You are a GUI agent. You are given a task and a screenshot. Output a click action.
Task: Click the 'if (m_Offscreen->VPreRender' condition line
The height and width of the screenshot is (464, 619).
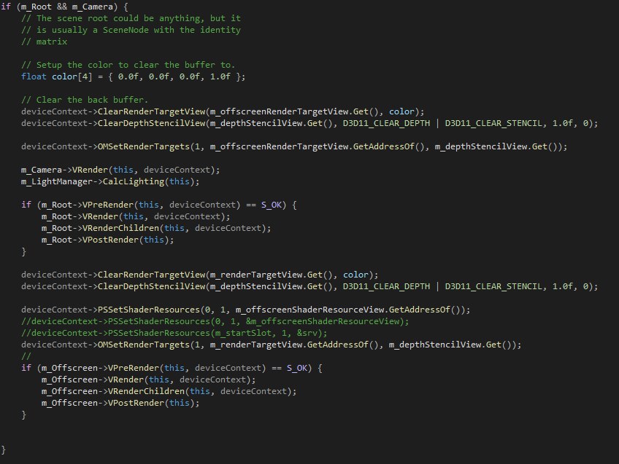172,368
